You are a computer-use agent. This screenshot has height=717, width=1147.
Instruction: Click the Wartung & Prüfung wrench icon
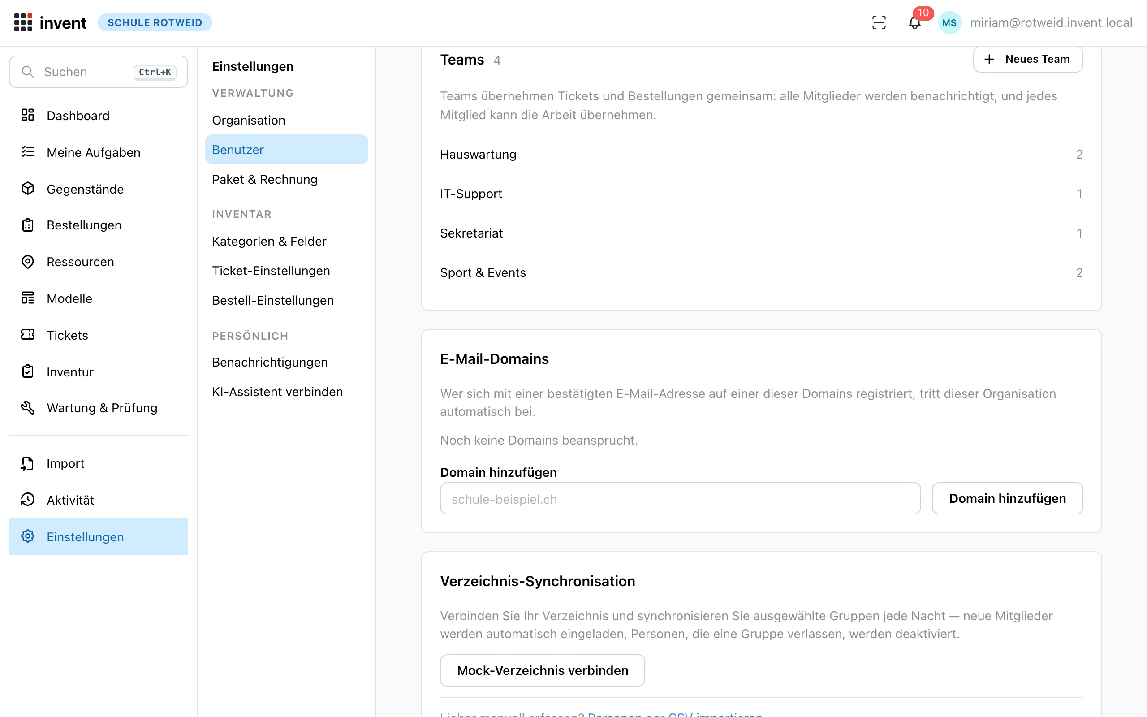point(27,408)
